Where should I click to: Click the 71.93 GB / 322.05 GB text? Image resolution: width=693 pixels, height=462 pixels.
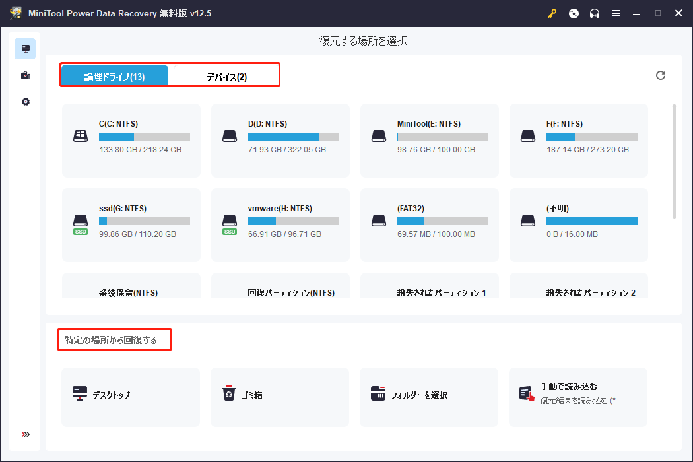tap(287, 149)
